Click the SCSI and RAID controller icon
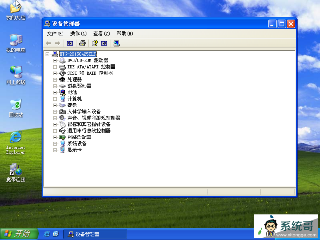 click(x=62, y=73)
